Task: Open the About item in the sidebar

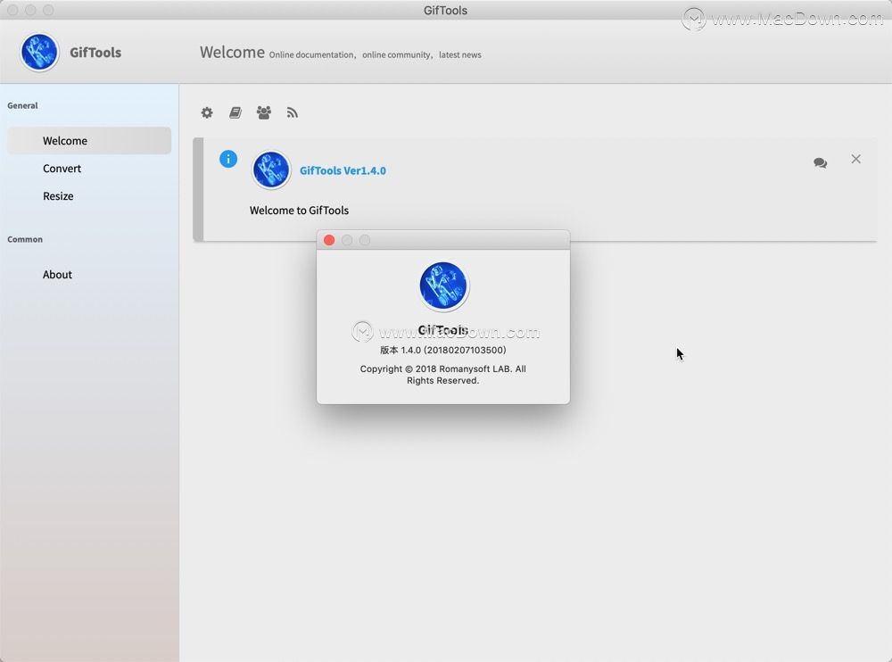Action: coord(88,275)
